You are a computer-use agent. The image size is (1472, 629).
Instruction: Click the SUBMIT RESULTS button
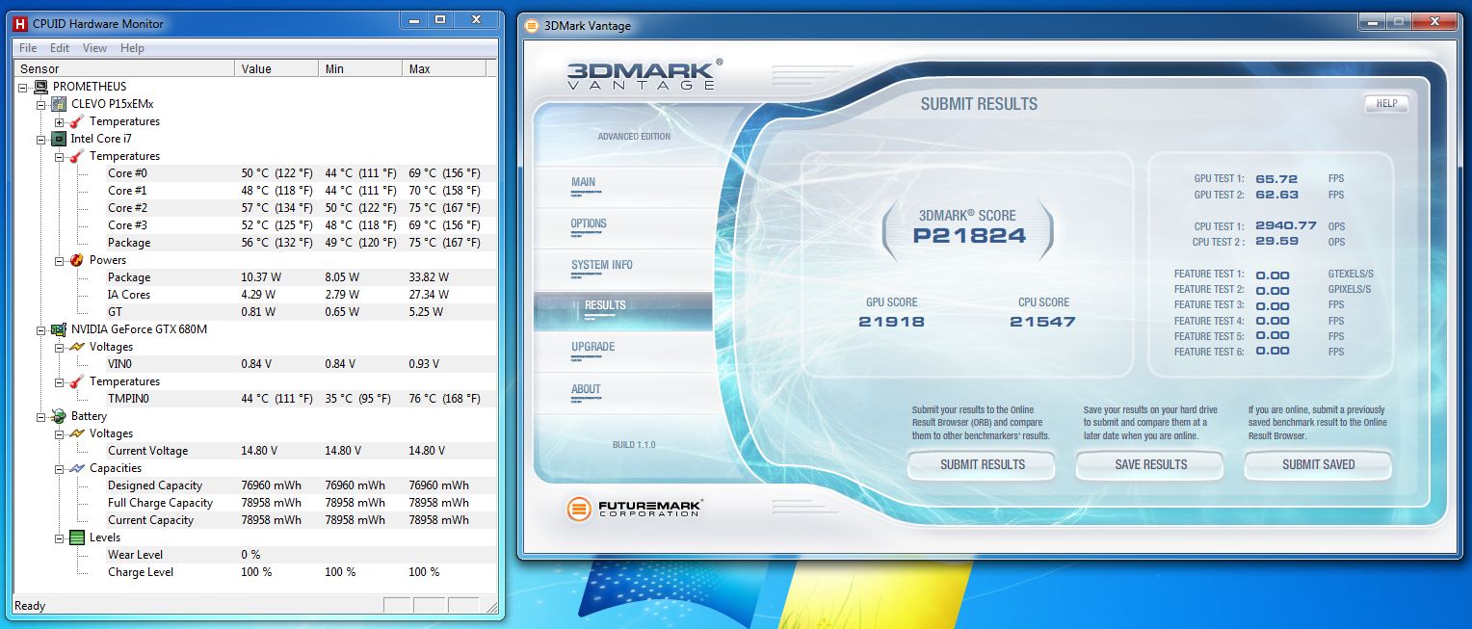tap(983, 464)
